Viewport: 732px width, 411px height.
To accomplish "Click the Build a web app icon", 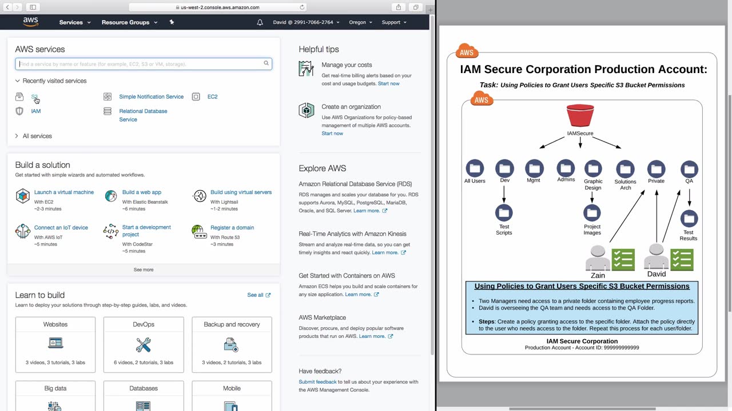I will tap(111, 196).
